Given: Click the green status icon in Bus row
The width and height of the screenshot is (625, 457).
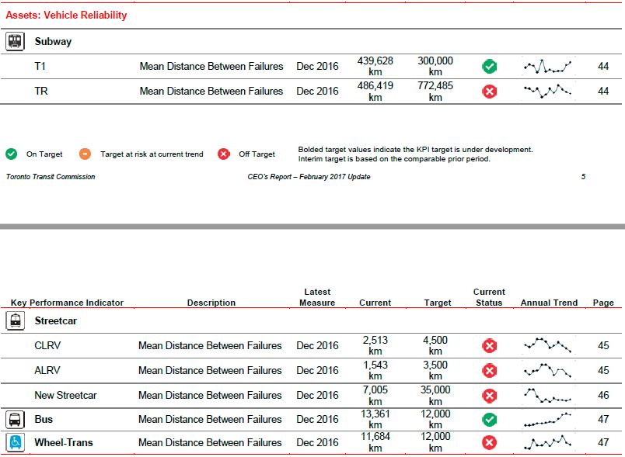Looking at the screenshot, I should (490, 420).
